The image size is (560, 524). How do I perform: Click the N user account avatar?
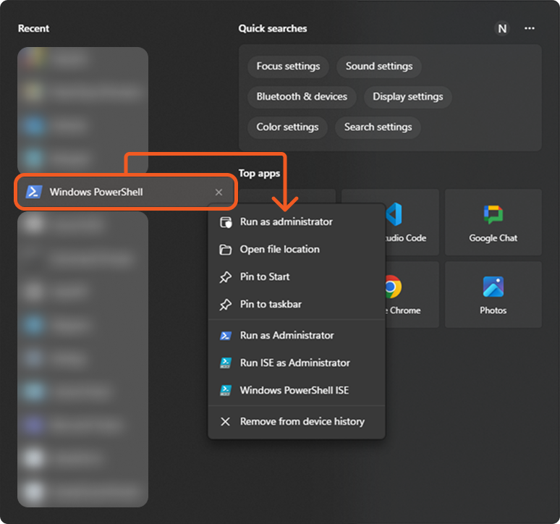tap(502, 28)
